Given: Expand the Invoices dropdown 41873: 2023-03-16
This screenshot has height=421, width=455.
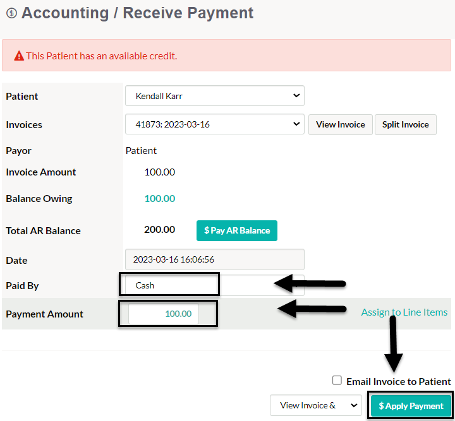Looking at the screenshot, I should [215, 124].
